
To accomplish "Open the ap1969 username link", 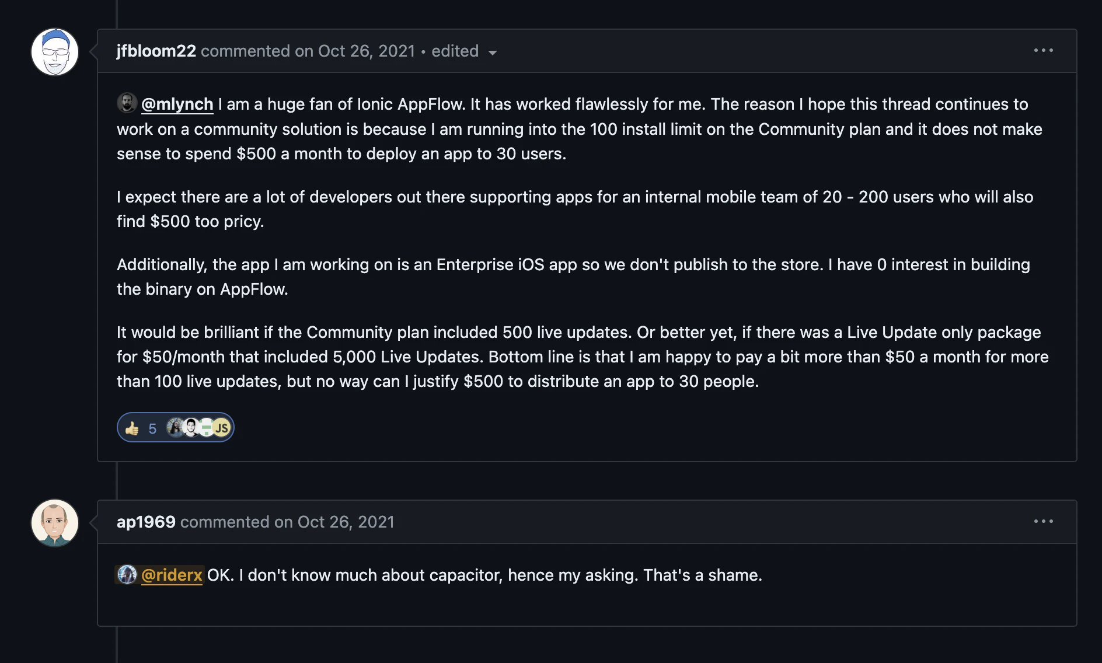I will [146, 522].
